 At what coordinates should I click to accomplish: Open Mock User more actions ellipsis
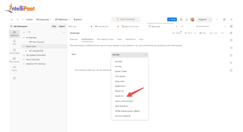(x=222, y=33)
